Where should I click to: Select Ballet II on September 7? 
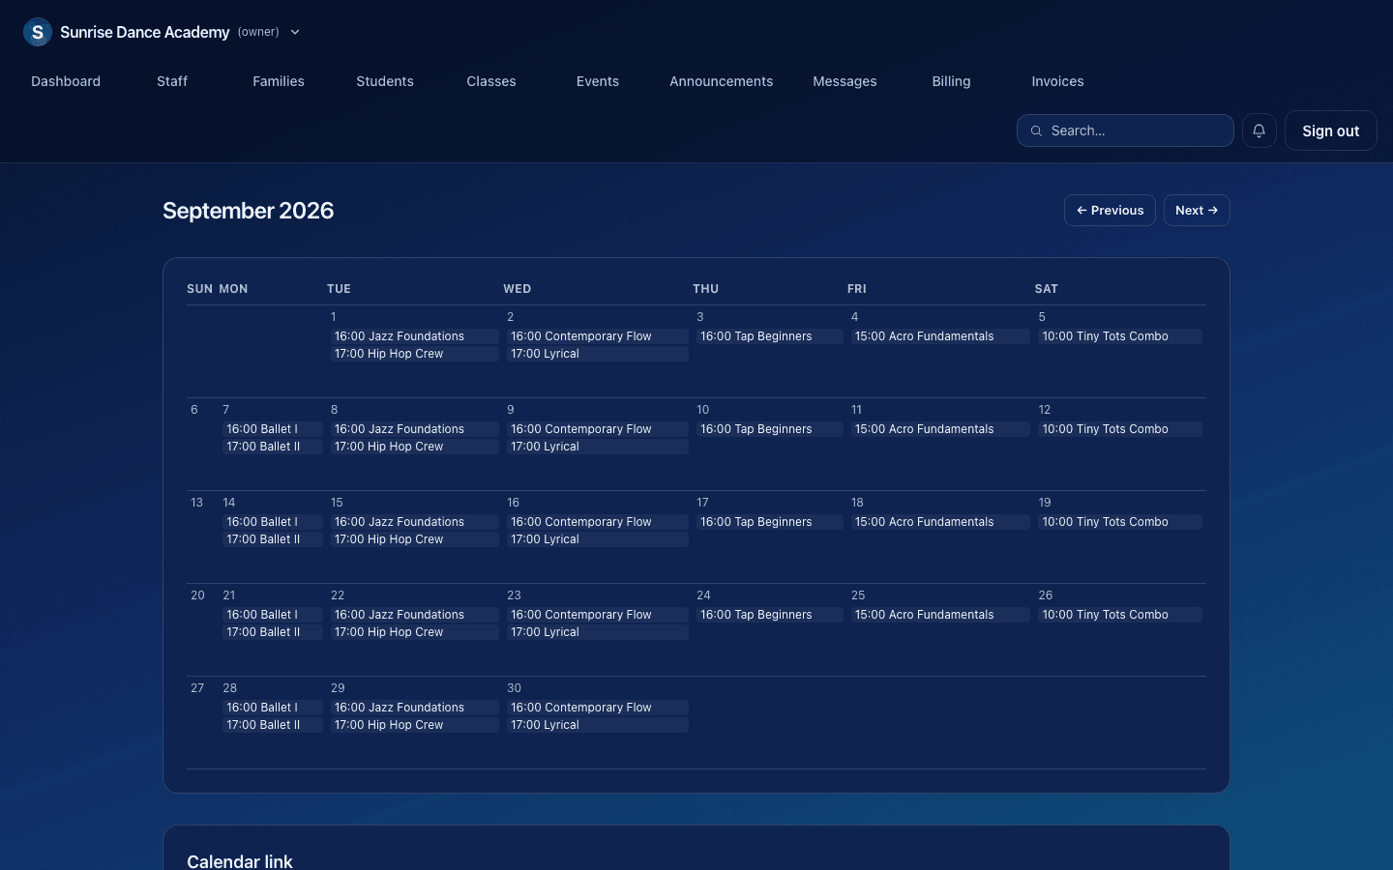point(273,447)
